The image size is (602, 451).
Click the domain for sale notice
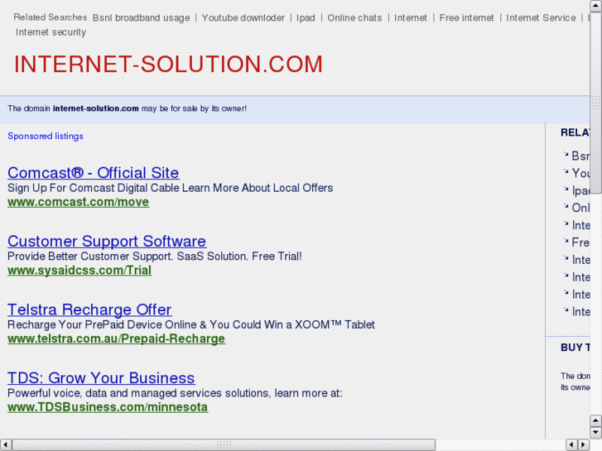(127, 108)
